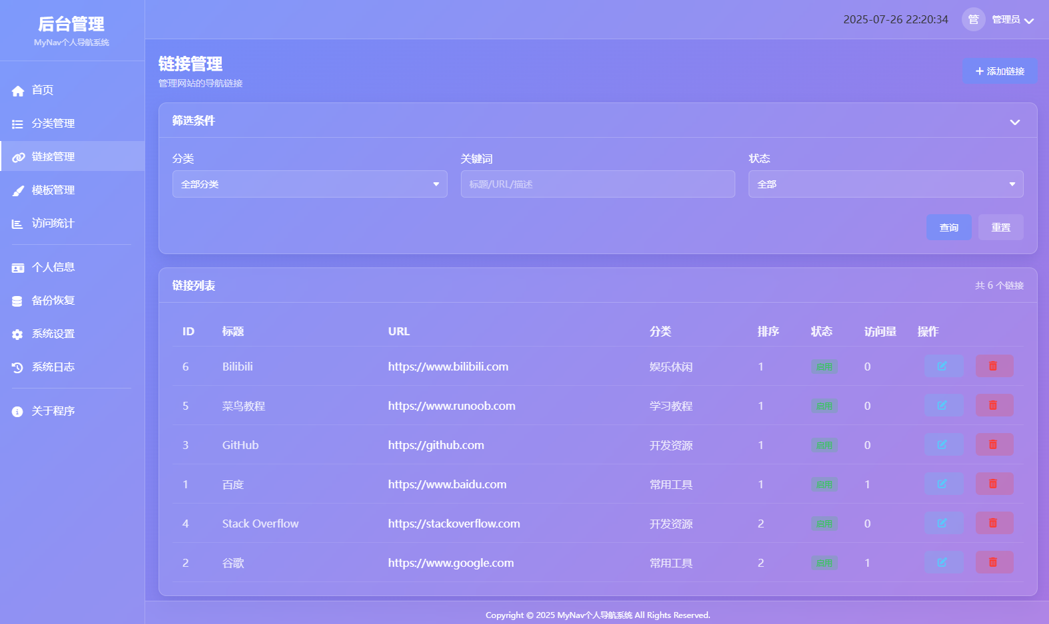Go to 访问统计 sidebar item
This screenshot has height=624, width=1049.
53,224
